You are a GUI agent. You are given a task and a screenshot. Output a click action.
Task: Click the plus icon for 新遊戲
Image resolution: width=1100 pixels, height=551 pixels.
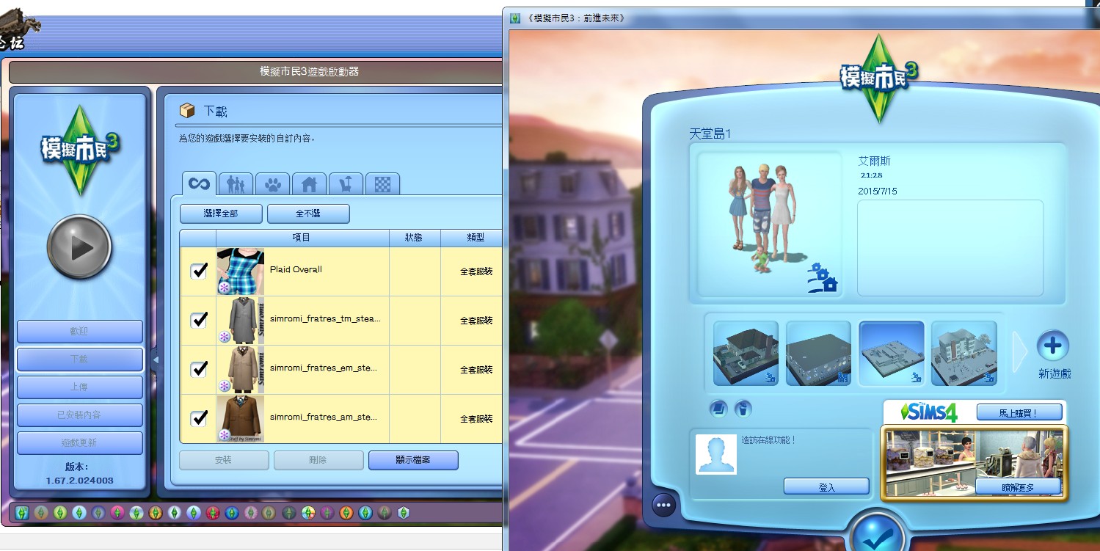click(x=1053, y=346)
